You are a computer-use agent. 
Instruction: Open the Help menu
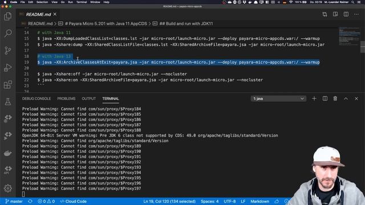(107, 2)
